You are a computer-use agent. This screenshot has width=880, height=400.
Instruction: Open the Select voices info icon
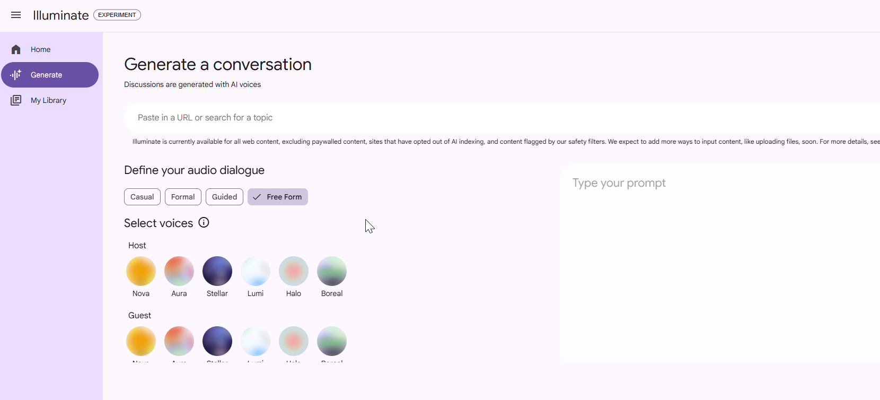click(204, 222)
